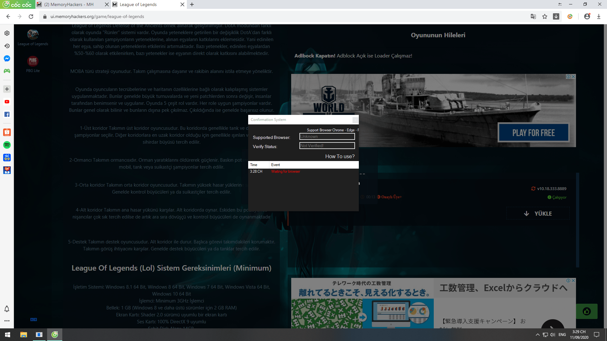Sort the log by Time column
This screenshot has width=607, height=341.
tap(259, 165)
